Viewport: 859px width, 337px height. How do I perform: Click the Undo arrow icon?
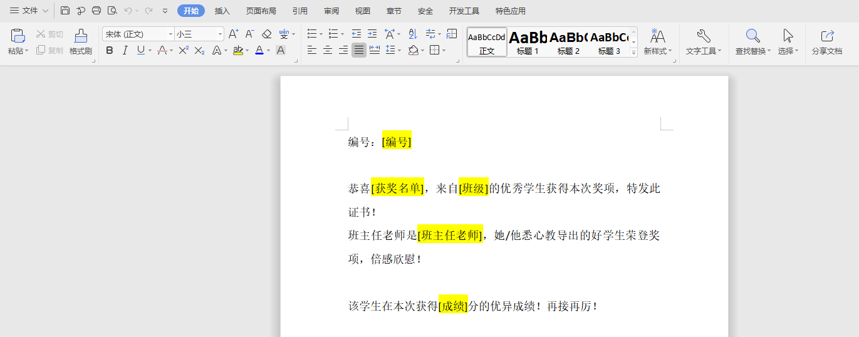pos(128,11)
